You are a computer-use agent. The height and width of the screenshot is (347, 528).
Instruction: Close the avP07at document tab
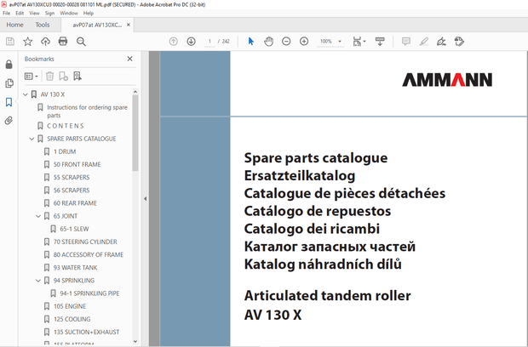coord(129,25)
